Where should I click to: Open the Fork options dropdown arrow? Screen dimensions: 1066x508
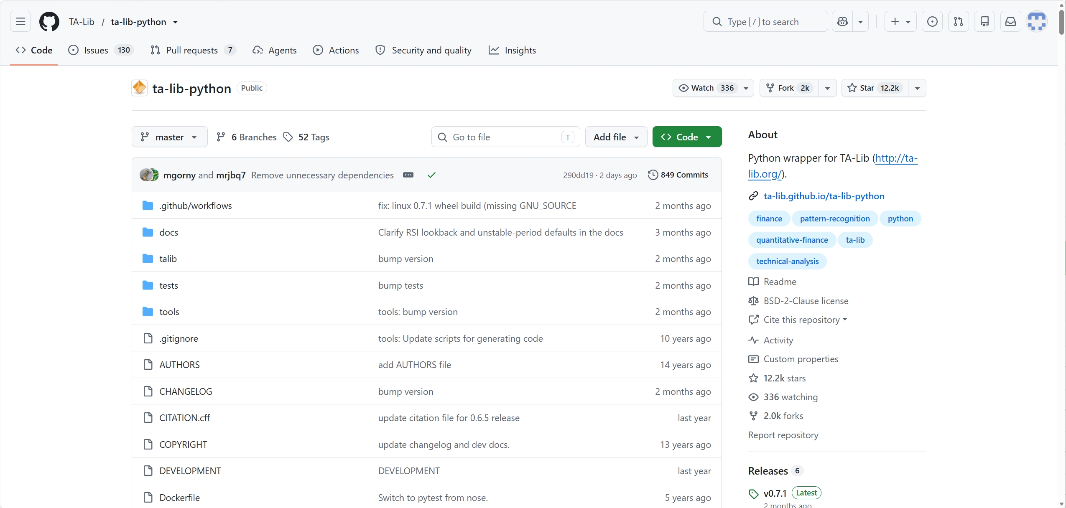coord(827,88)
